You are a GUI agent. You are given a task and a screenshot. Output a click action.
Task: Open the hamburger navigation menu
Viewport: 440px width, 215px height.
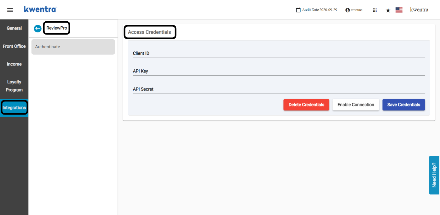point(10,10)
